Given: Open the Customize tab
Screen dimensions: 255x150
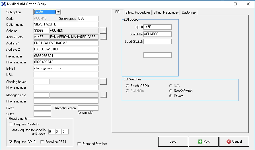Looking at the screenshot, I should coord(189,12).
